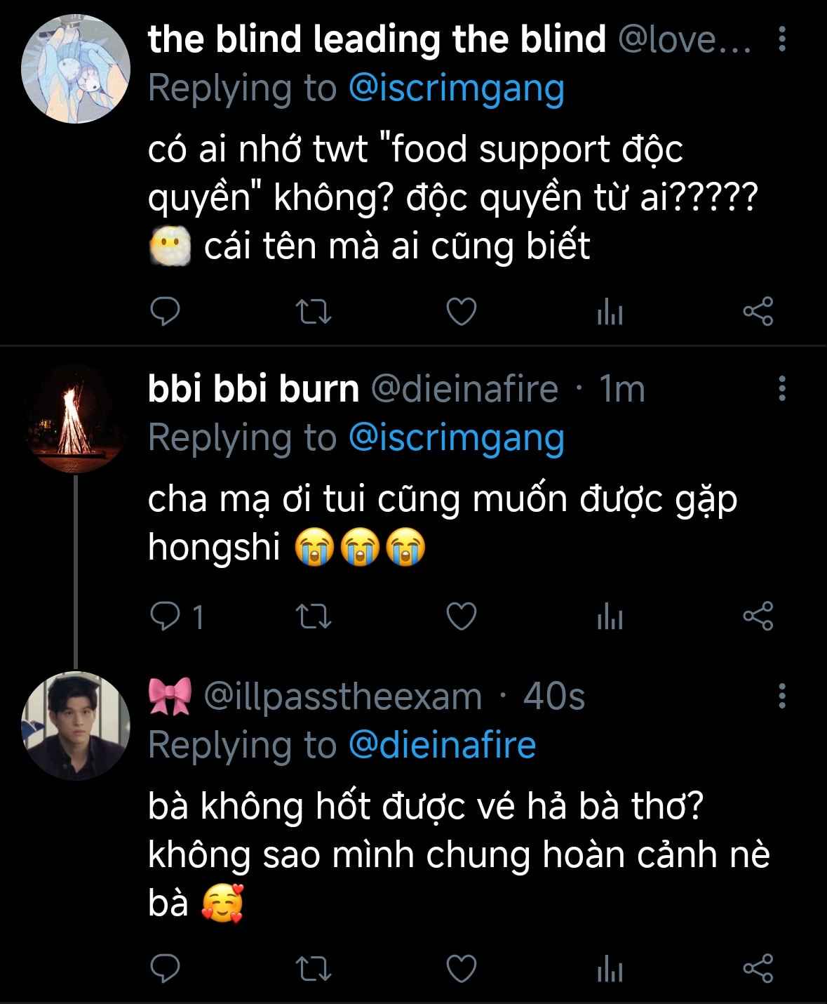Open the blind leading the blind's avatar
Viewport: 827px width, 1004px height.
point(76,69)
